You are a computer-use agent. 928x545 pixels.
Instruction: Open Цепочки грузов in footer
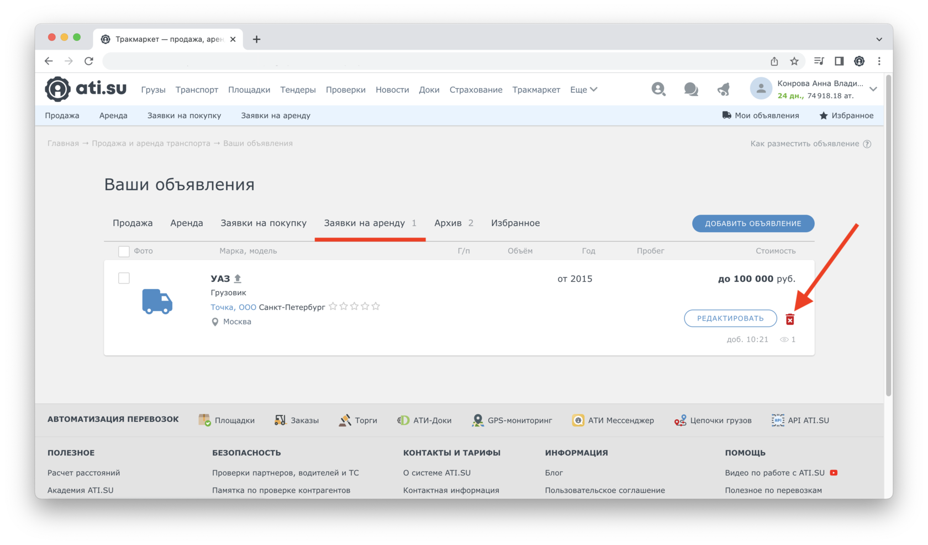point(713,420)
